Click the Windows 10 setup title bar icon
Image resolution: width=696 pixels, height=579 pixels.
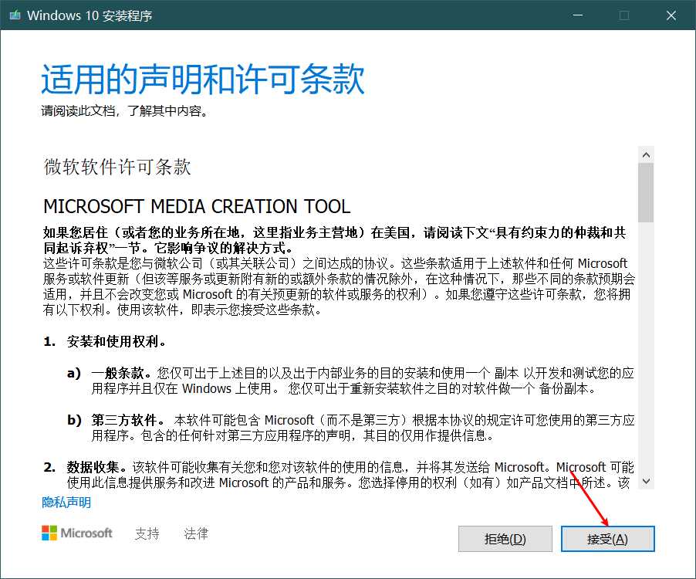point(15,15)
